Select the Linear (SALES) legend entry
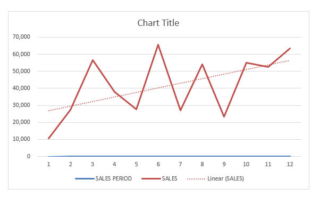 coord(215,178)
